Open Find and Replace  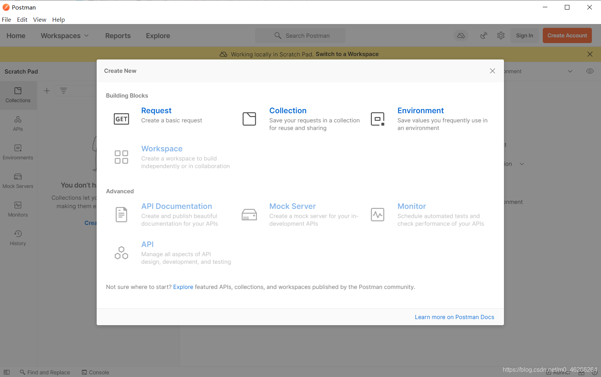45,372
